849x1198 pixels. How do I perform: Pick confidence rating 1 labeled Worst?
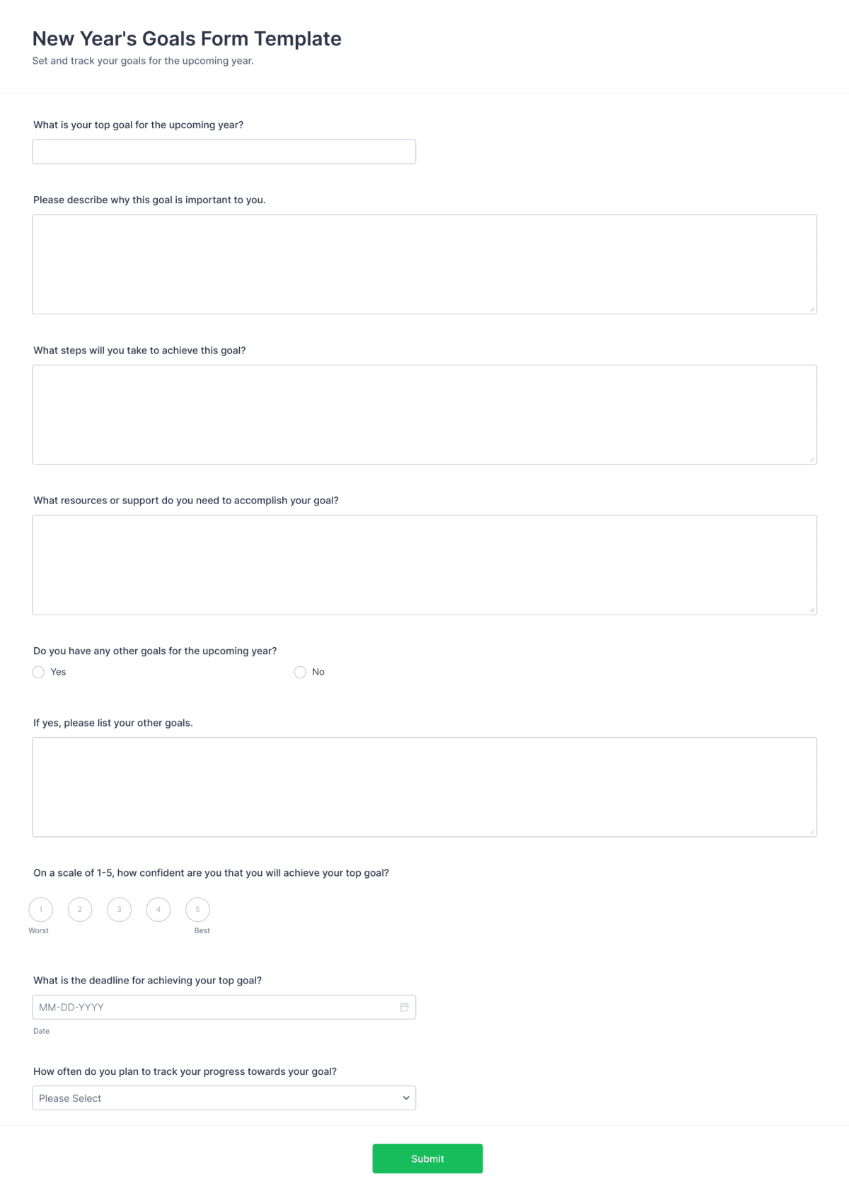pos(40,909)
